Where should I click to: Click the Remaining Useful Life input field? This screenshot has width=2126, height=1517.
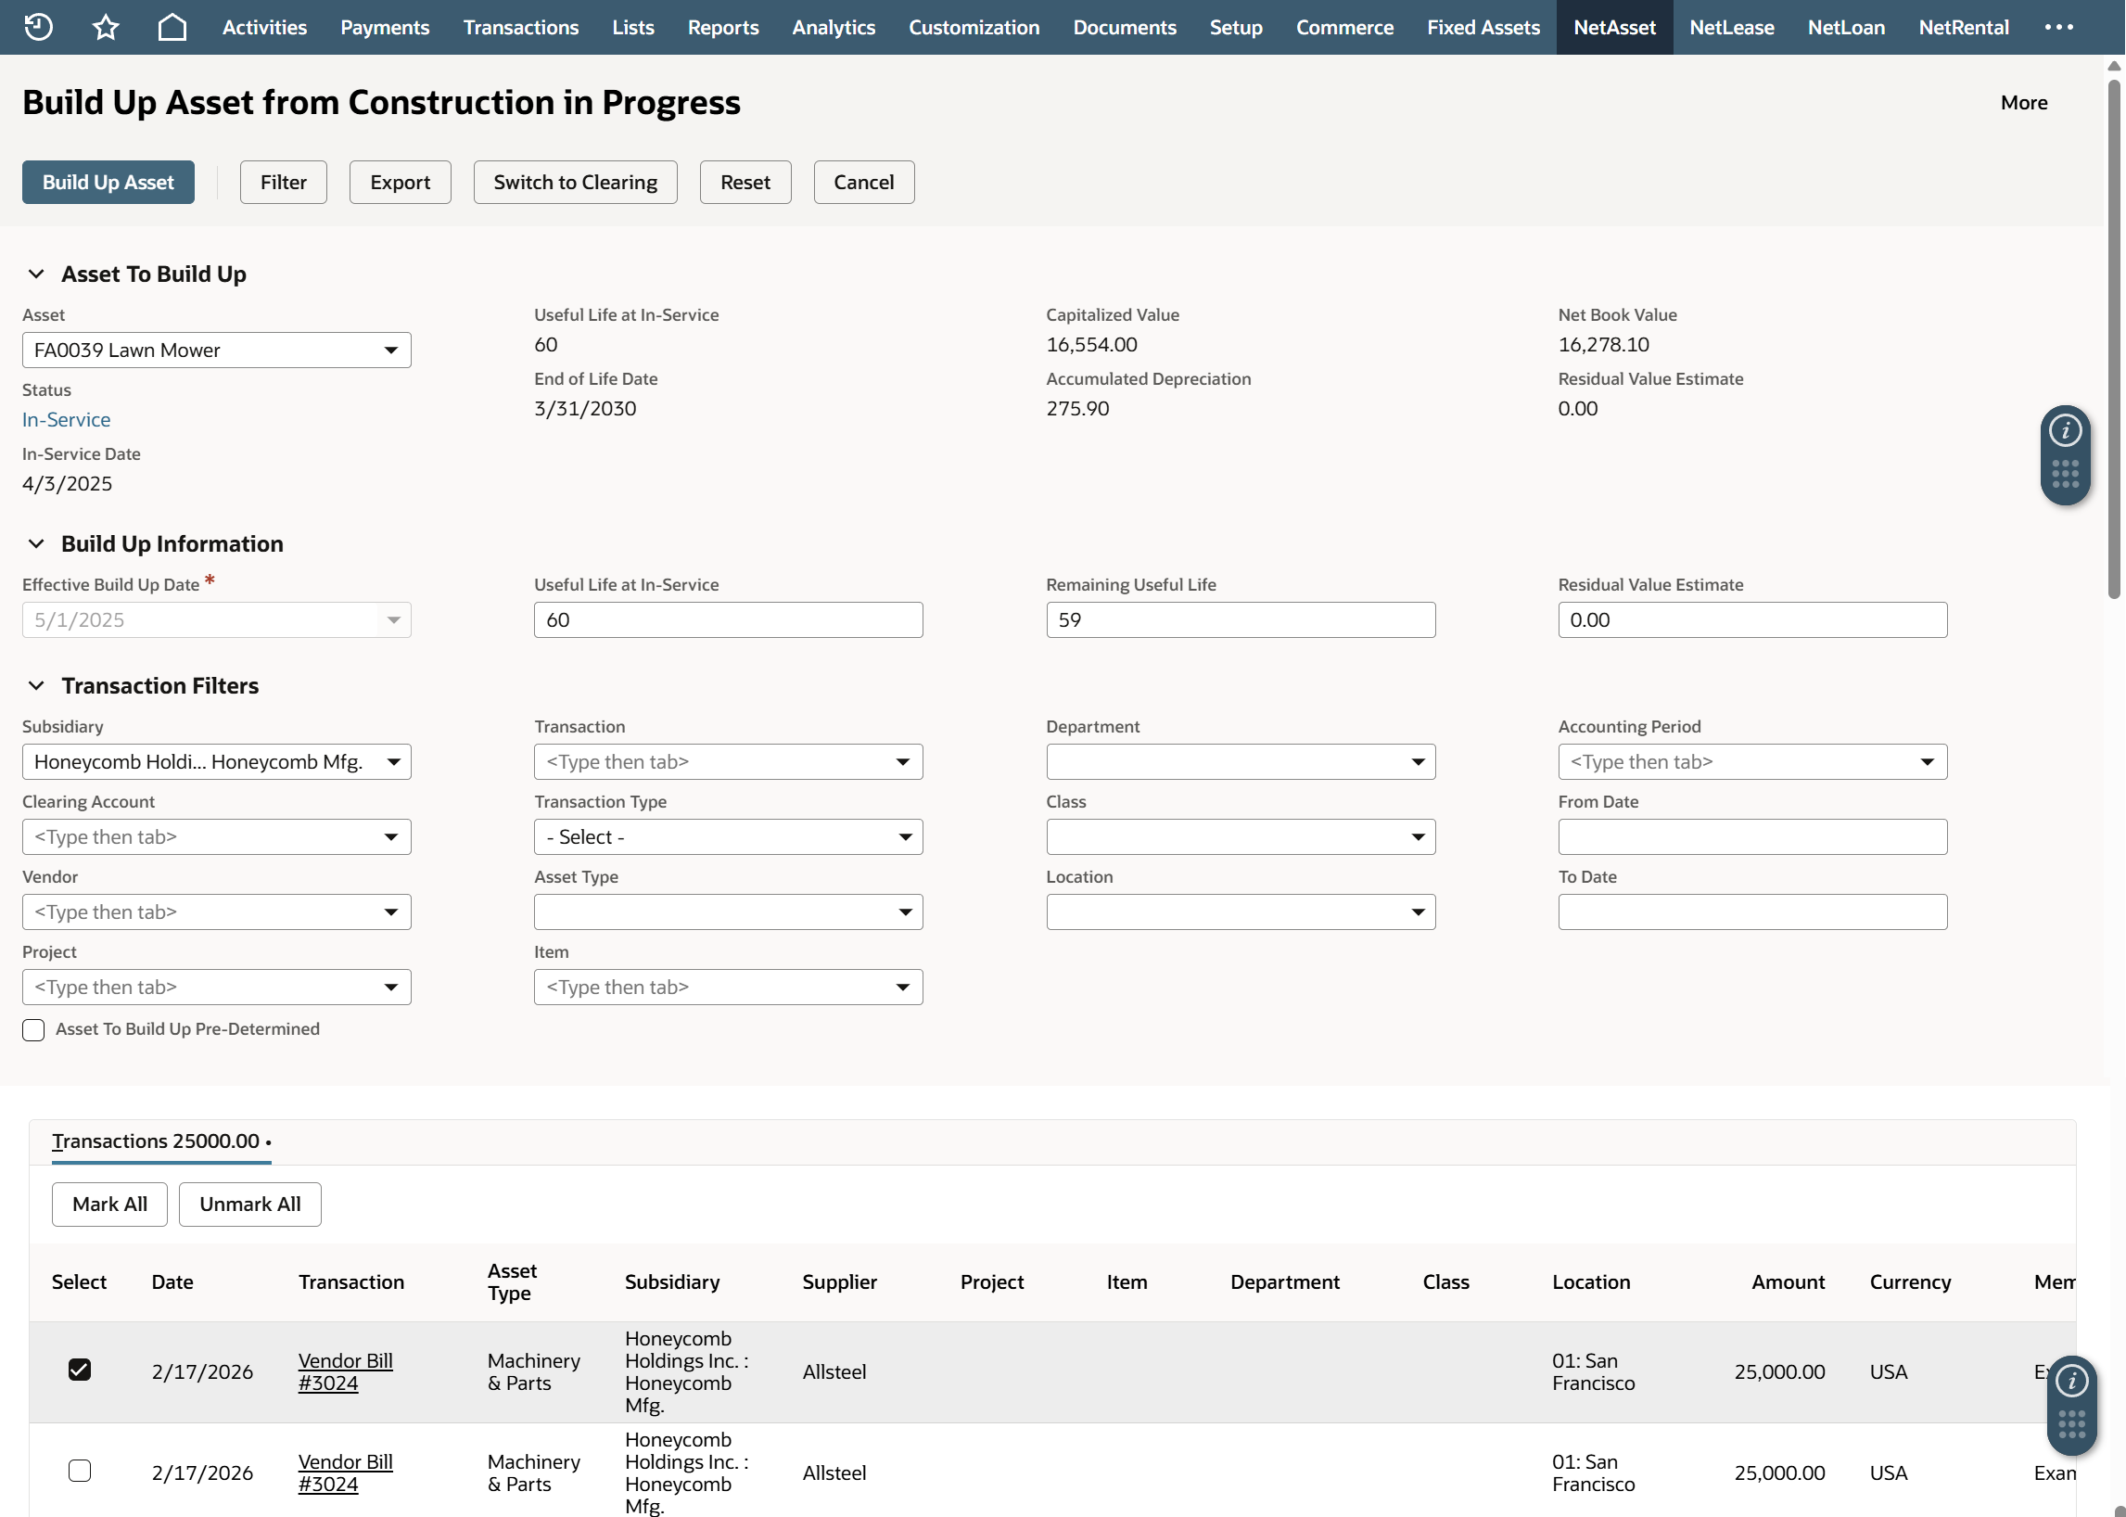[1240, 620]
